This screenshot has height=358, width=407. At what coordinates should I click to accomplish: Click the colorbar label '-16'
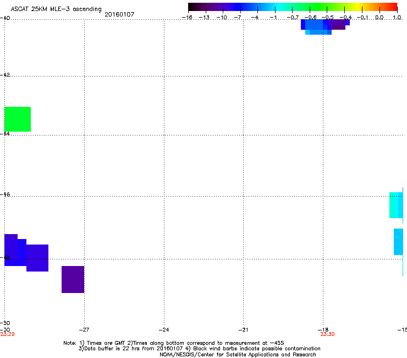(187, 18)
